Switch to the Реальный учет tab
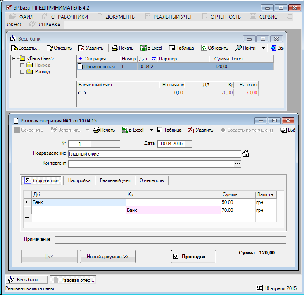 click(115, 180)
